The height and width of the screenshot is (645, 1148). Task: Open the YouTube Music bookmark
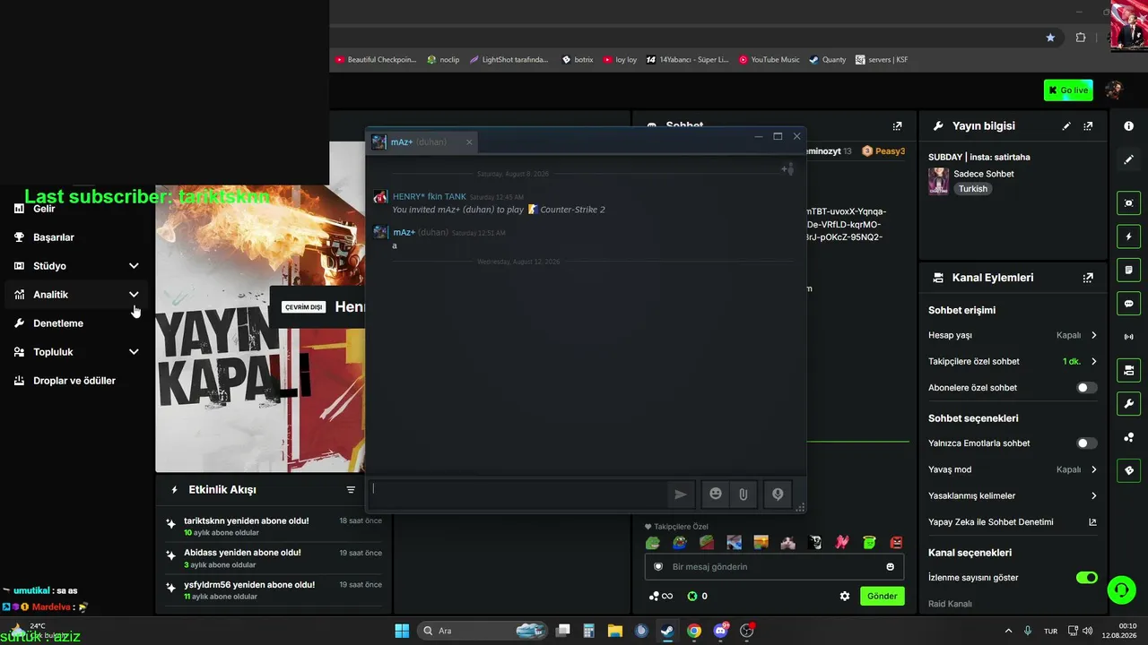[x=769, y=60]
